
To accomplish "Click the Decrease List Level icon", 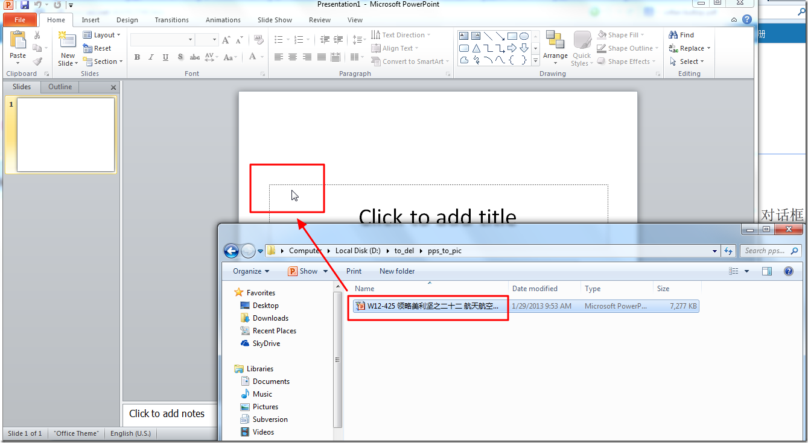I will 325,40.
